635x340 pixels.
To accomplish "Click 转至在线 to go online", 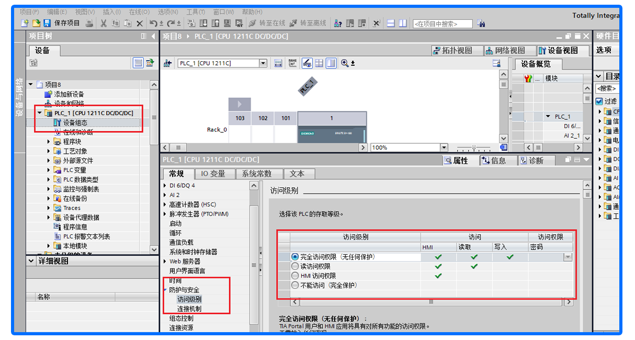I will point(267,23).
